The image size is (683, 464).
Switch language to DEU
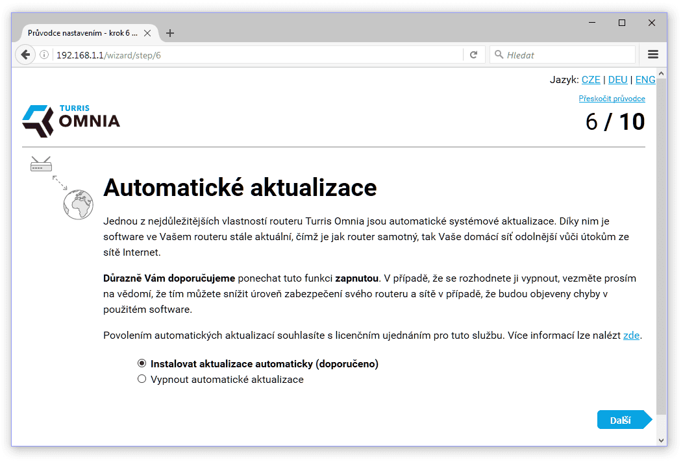[617, 79]
